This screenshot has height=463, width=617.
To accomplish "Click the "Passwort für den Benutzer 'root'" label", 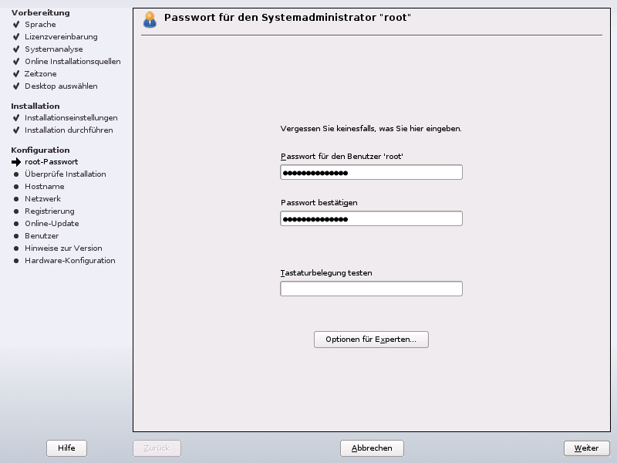I will click(342, 157).
